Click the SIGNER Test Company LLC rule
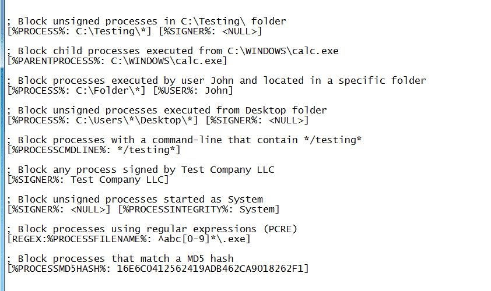The height and width of the screenshot is (291, 491). coord(88,180)
